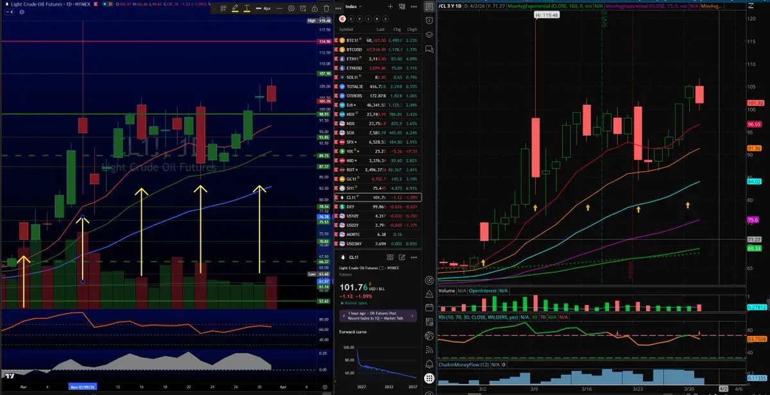This screenshot has width=770, height=395.
Task: Open the News list icon in sidebar
Action: (429, 322)
